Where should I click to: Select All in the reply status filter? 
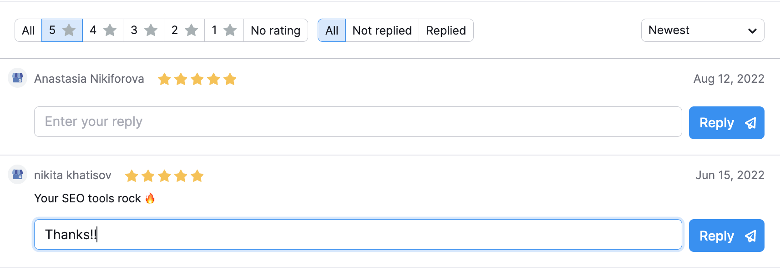(x=332, y=30)
